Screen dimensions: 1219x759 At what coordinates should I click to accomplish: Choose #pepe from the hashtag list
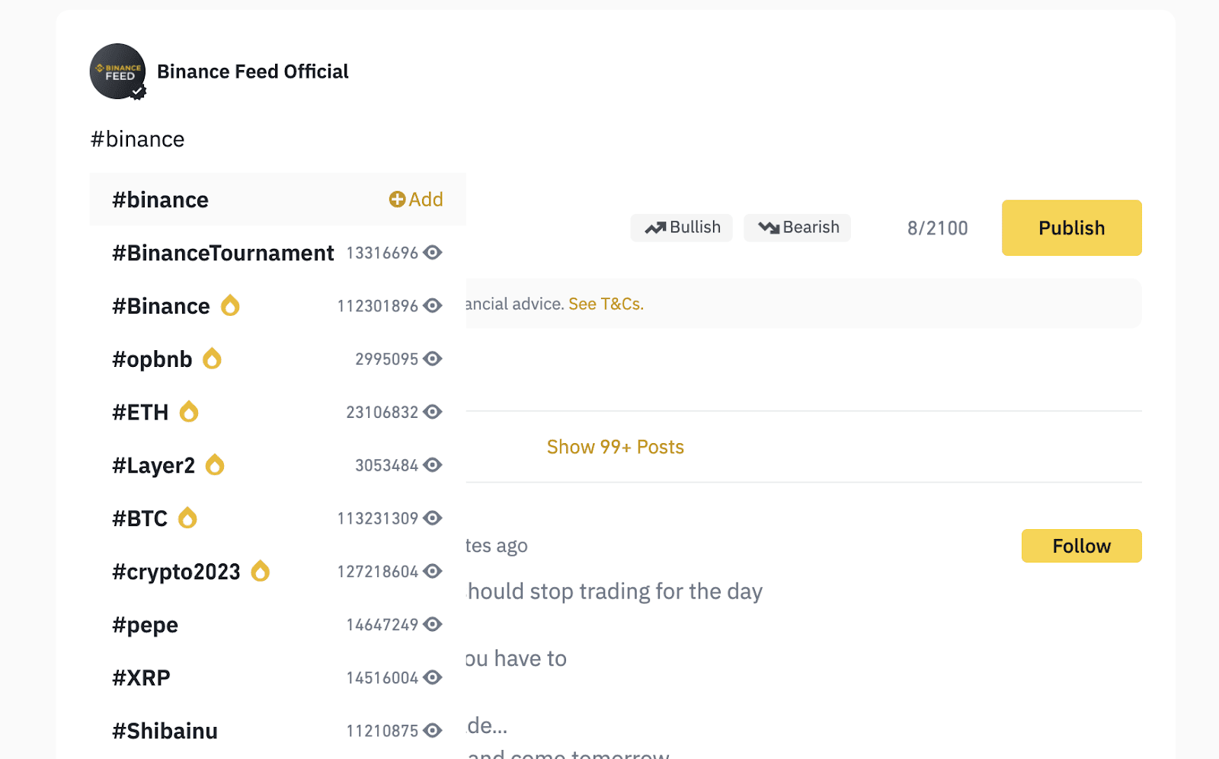click(278, 625)
